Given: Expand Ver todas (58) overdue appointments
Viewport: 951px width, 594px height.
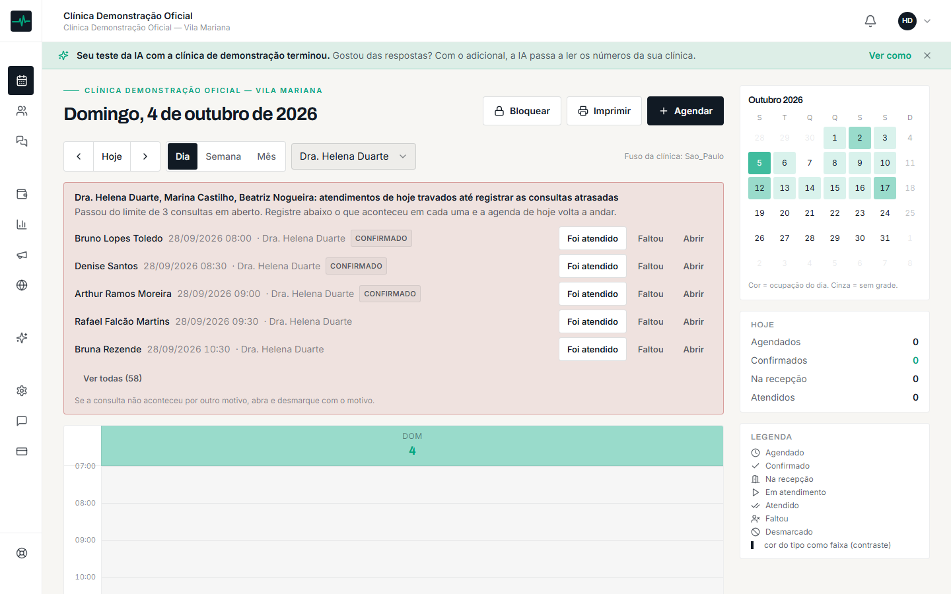Looking at the screenshot, I should (112, 378).
